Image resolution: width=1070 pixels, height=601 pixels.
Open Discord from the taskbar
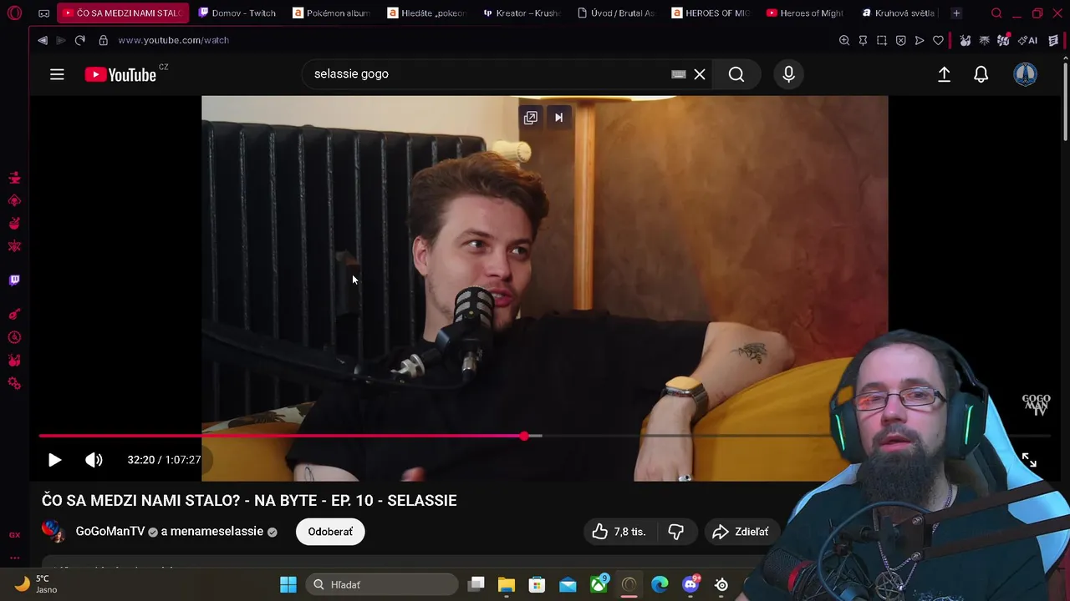point(690,584)
